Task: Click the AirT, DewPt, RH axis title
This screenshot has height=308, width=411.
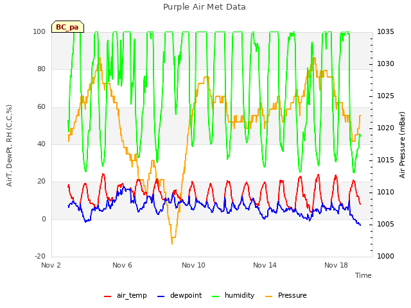Action: coord(9,146)
